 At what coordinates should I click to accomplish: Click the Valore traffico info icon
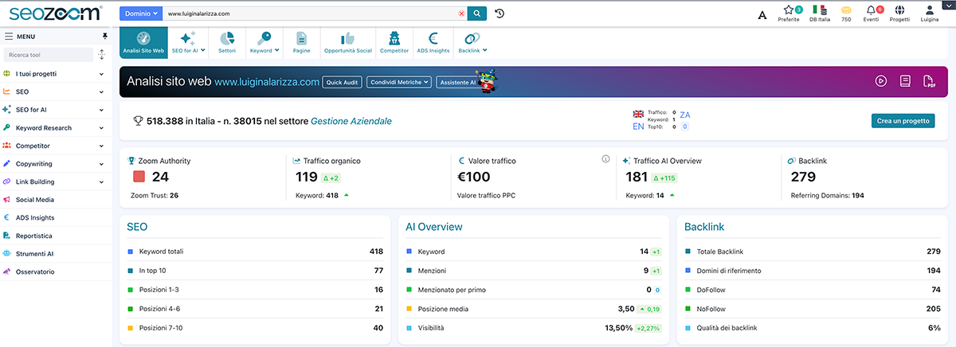[x=605, y=159]
